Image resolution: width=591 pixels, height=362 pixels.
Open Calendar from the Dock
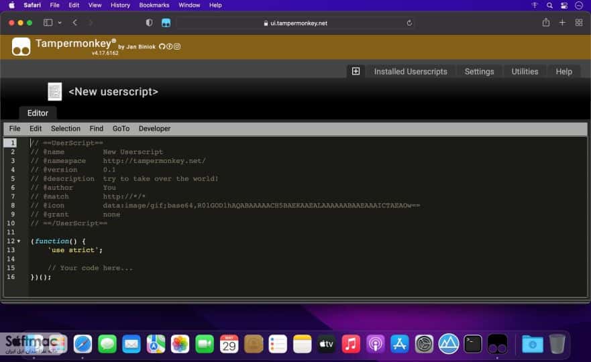(x=229, y=344)
